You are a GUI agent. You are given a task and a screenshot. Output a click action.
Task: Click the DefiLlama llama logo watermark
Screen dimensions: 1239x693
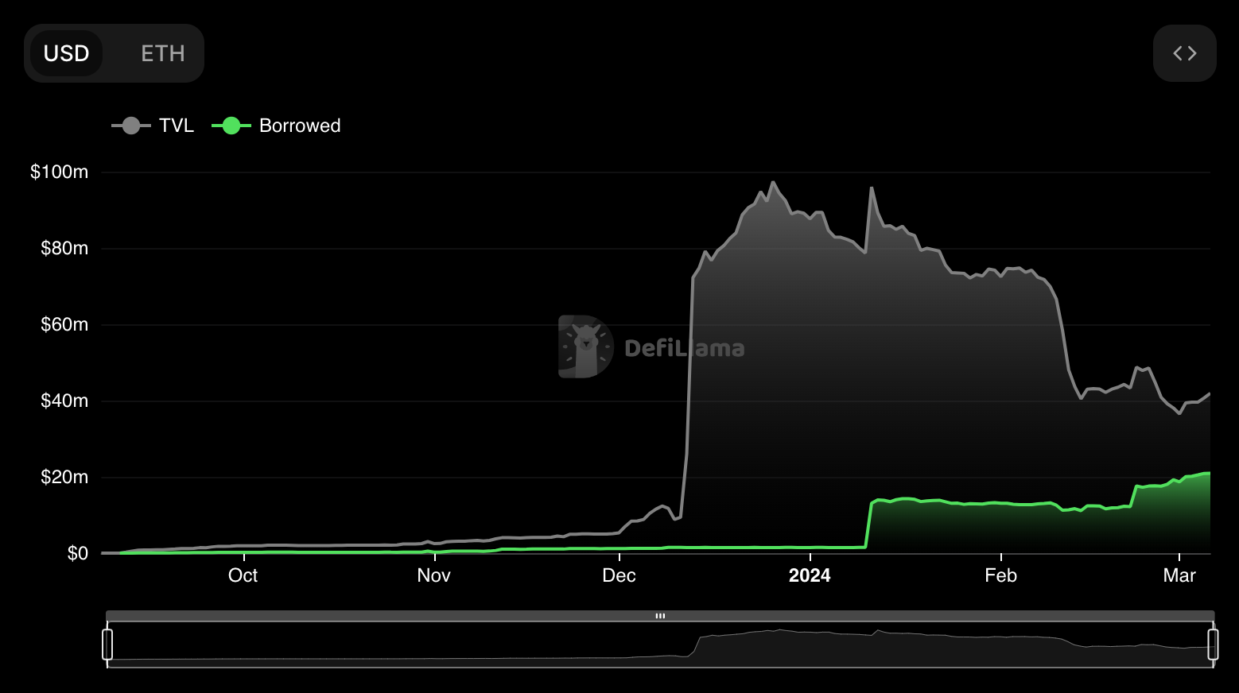(x=585, y=346)
